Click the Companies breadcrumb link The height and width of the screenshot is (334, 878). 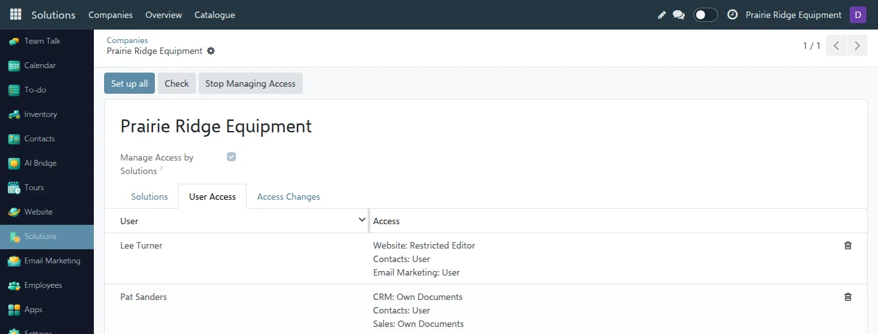click(x=127, y=40)
